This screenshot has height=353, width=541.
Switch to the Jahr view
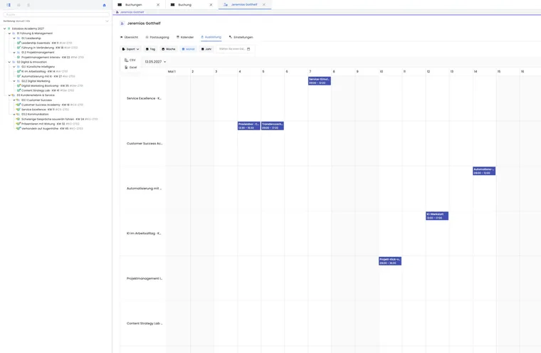206,49
